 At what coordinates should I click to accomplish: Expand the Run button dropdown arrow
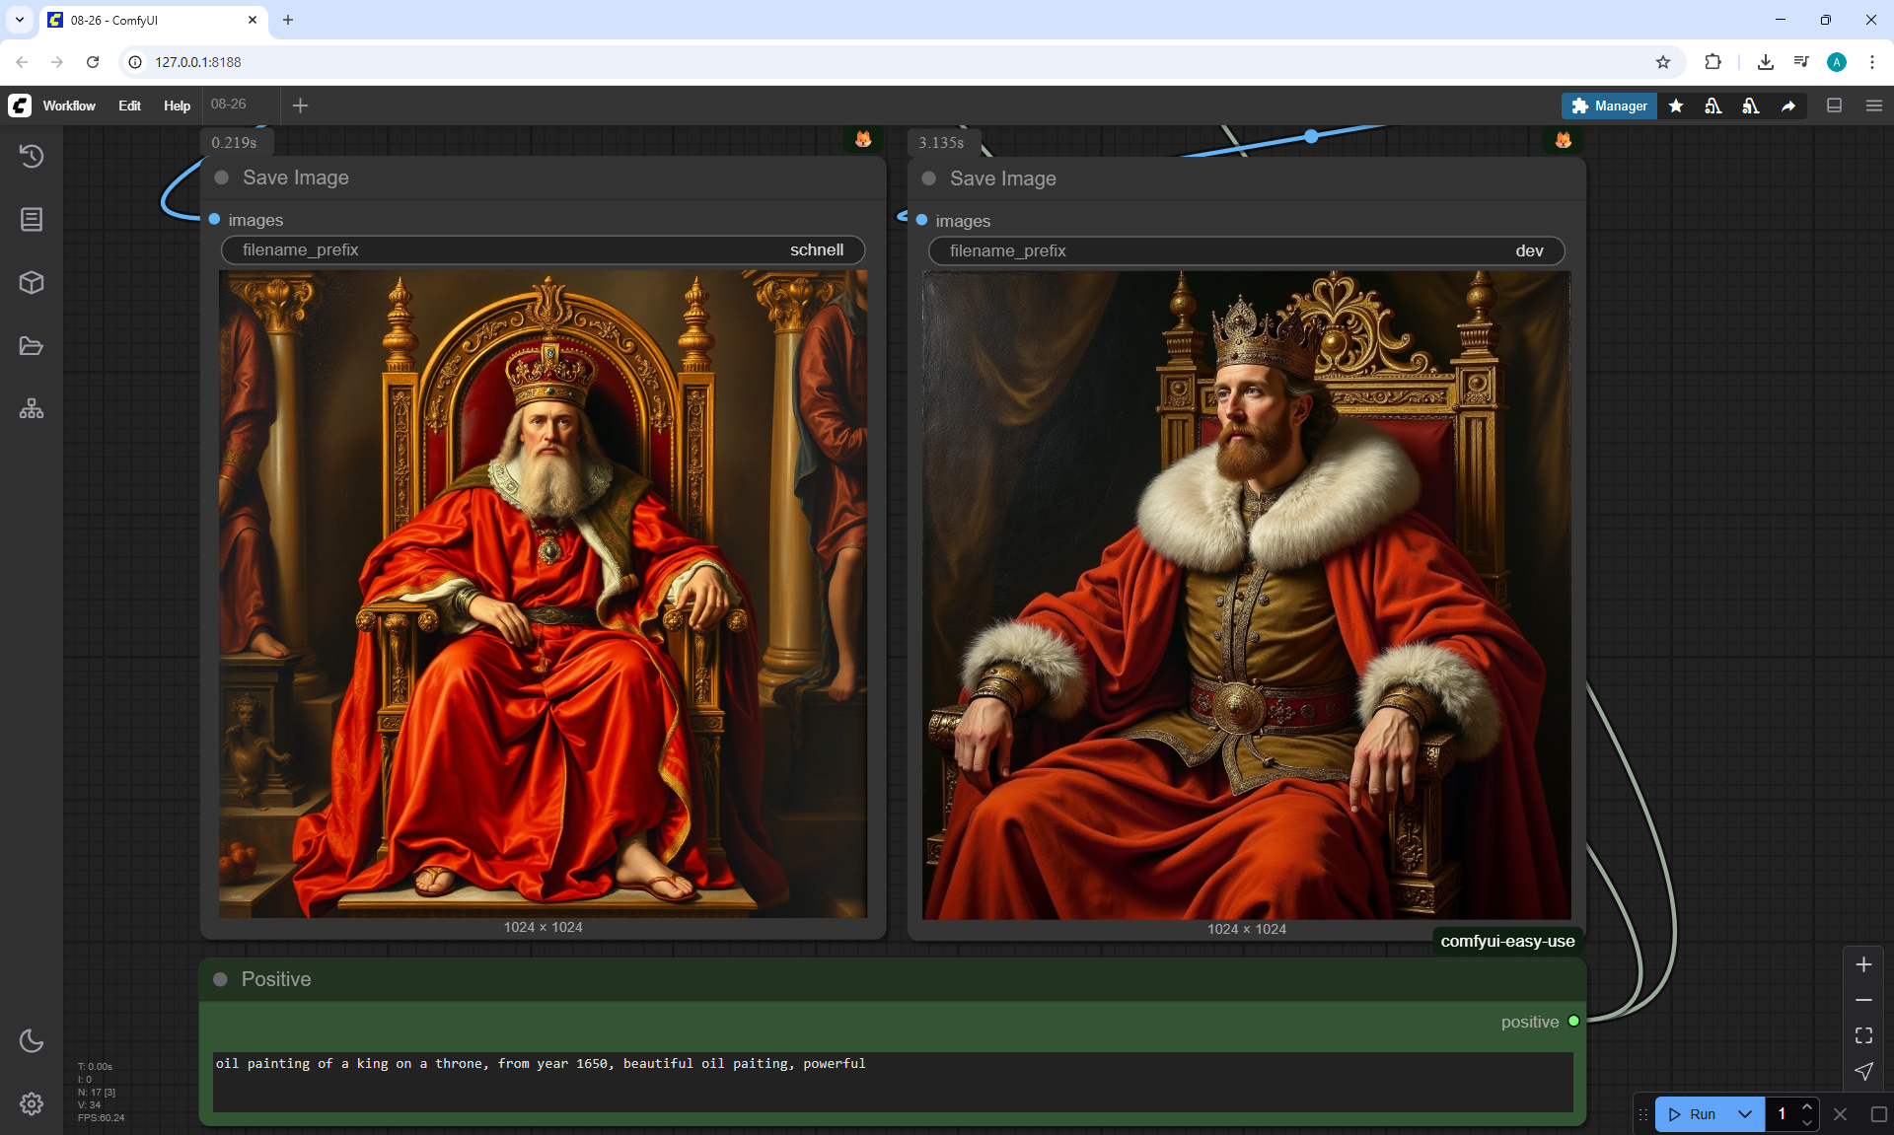(1744, 1114)
